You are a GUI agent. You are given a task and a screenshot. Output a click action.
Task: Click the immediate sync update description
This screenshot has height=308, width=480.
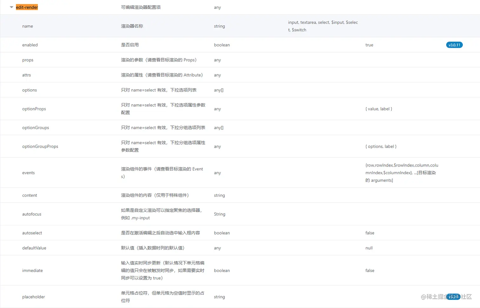click(x=163, y=270)
